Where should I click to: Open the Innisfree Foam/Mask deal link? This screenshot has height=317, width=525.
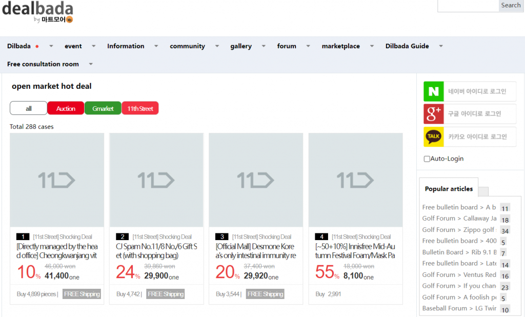coord(355,251)
